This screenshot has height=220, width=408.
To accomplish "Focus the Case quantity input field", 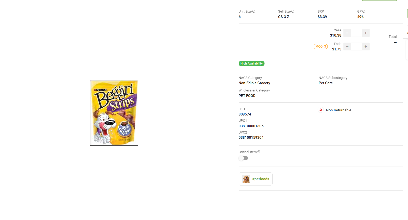I will 357,33.
